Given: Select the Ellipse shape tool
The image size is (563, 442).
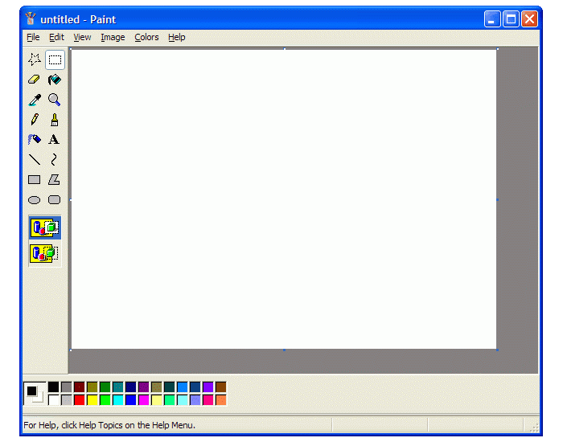Looking at the screenshot, I should pos(35,200).
